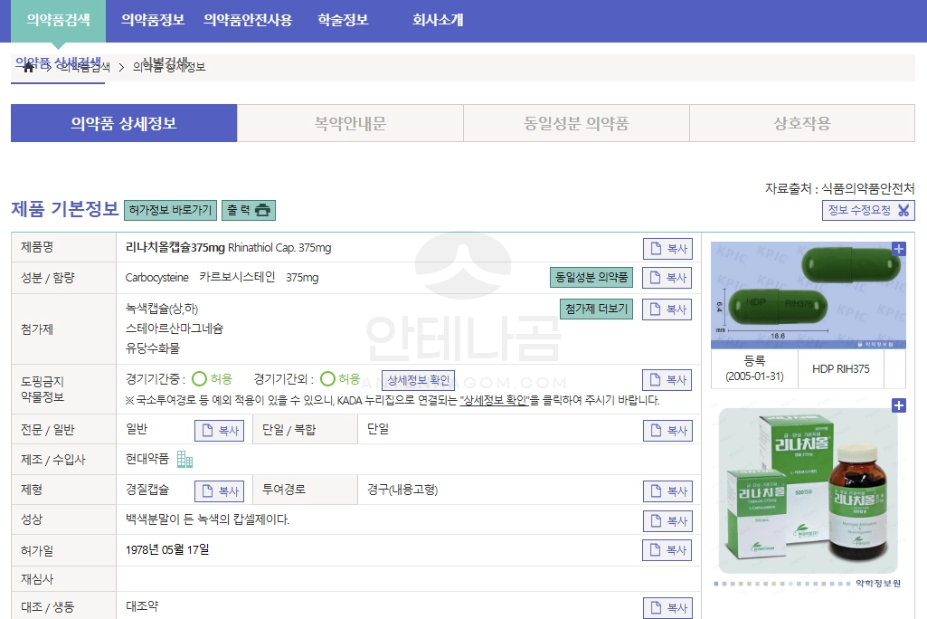Open the 의약품안전사용 menu
This screenshot has width=927, height=619.
click(x=248, y=20)
